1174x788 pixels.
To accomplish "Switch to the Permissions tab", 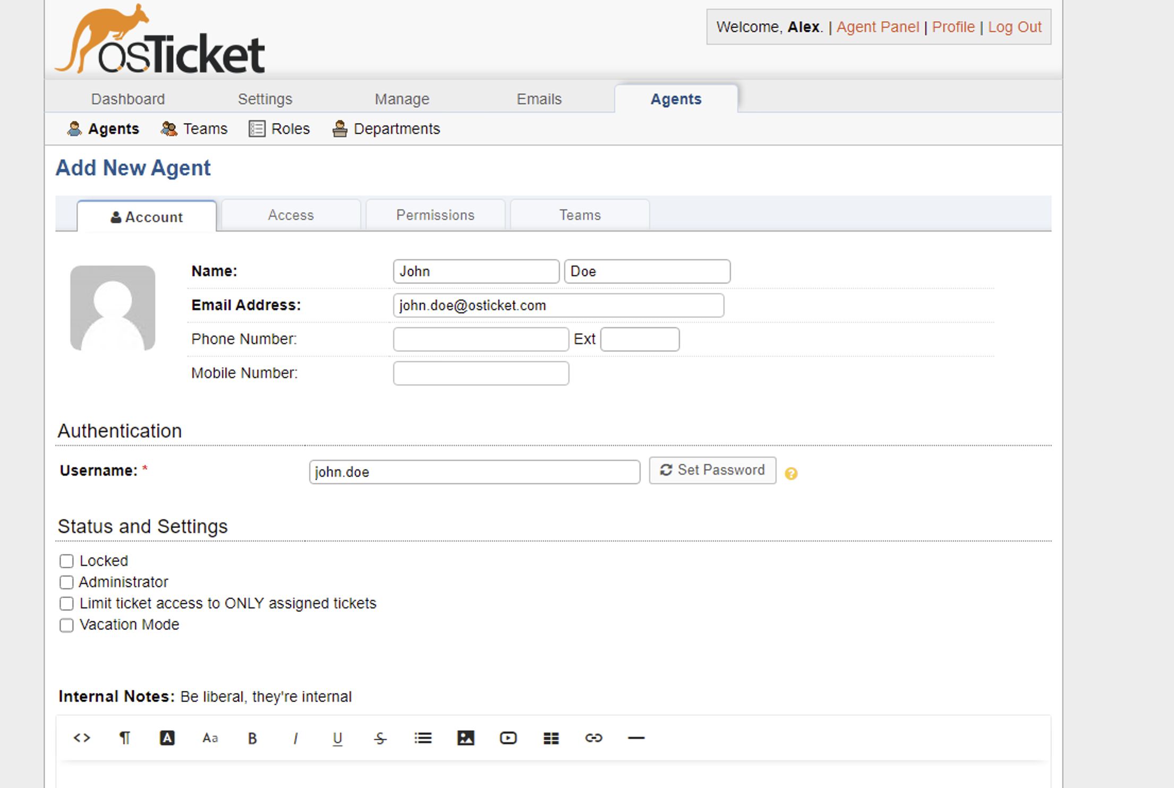I will [435, 215].
